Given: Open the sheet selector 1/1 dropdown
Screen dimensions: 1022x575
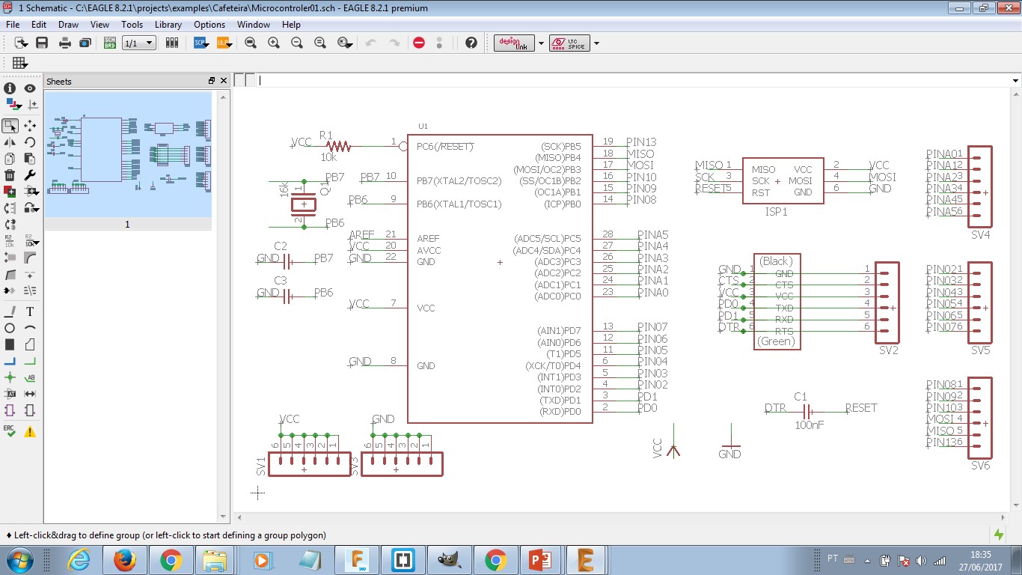Looking at the screenshot, I should [x=139, y=43].
